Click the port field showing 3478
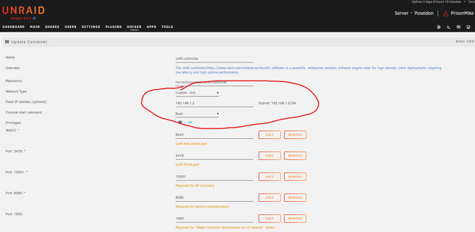The height and width of the screenshot is (232, 475). click(x=214, y=156)
